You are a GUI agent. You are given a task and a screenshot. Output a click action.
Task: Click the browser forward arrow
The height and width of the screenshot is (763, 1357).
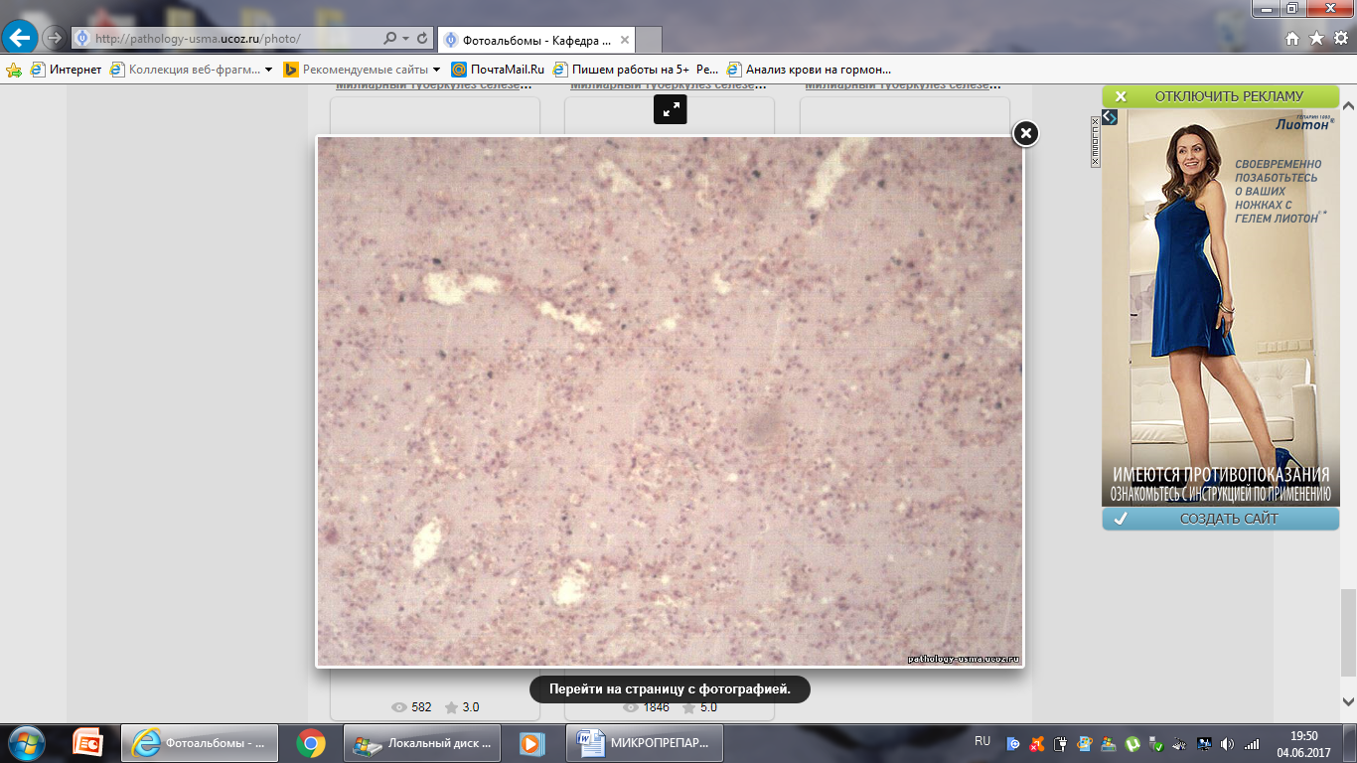click(x=54, y=39)
